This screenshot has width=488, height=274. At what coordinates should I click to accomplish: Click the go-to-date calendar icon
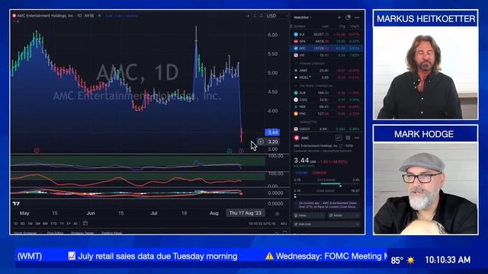pyautogui.click(x=85, y=223)
